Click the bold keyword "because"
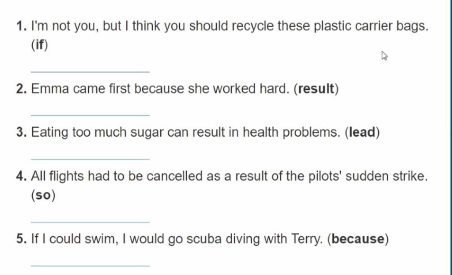Viewport: 452px width, 275px height. [x=358, y=239]
